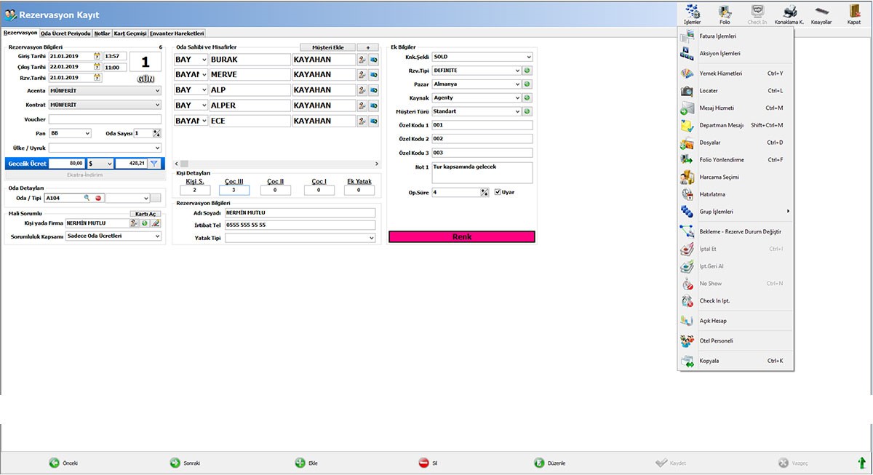Click the Kapat door icon
873x475 pixels.
(853, 12)
